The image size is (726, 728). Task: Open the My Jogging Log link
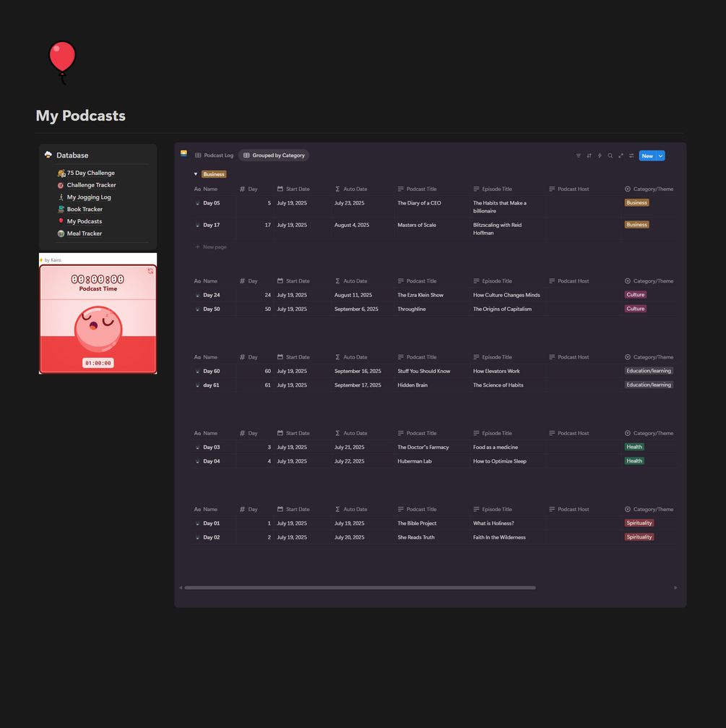(x=89, y=197)
